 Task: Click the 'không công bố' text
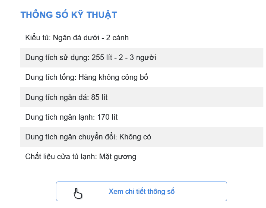123,78
